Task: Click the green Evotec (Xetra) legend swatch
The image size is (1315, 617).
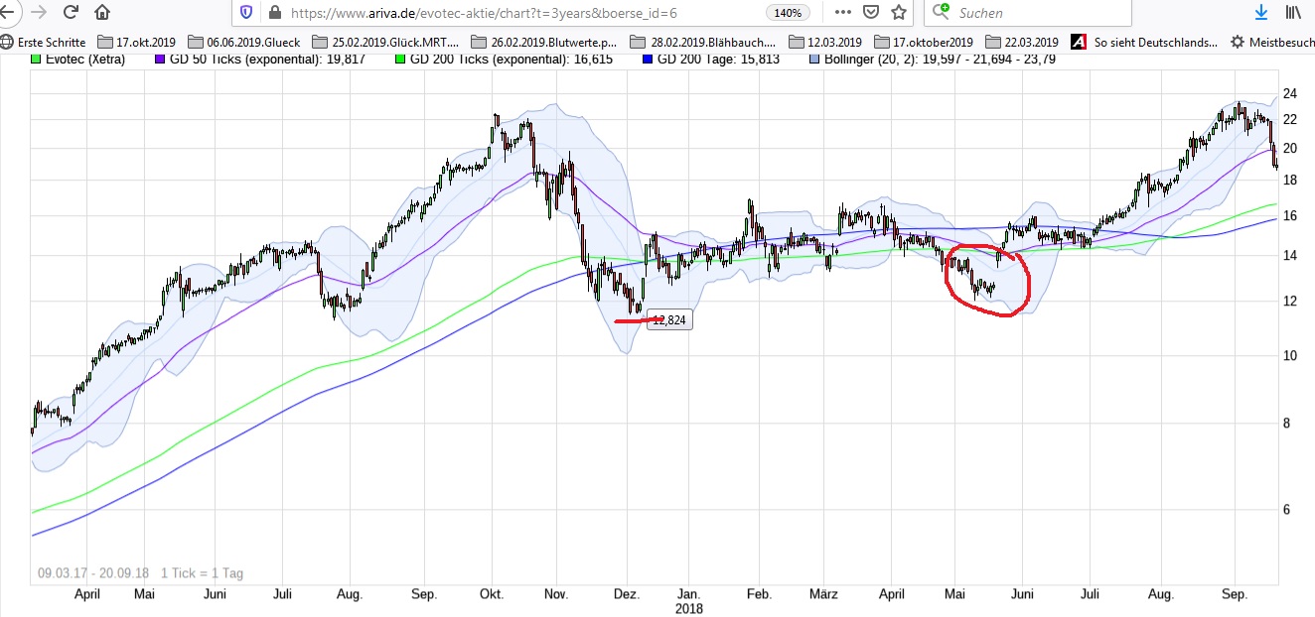Action: tap(37, 59)
